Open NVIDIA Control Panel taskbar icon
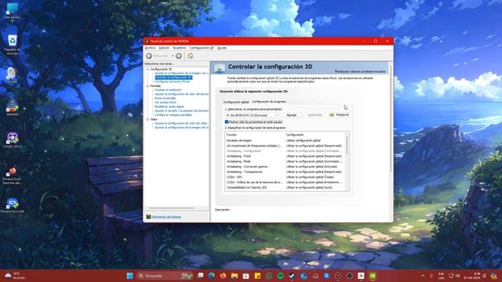 click(373, 276)
